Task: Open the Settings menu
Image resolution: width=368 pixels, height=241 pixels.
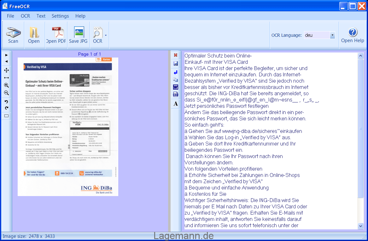Action: [60, 16]
